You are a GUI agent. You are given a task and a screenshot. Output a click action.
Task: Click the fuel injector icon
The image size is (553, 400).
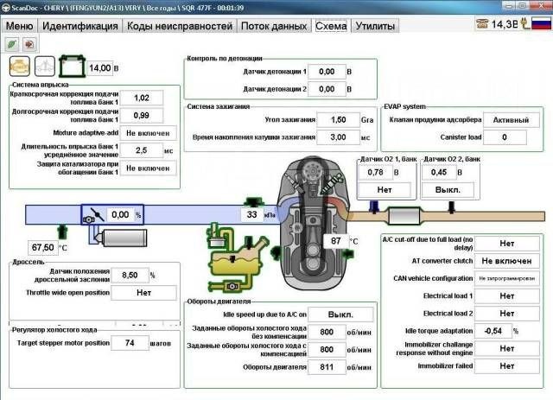332,182
